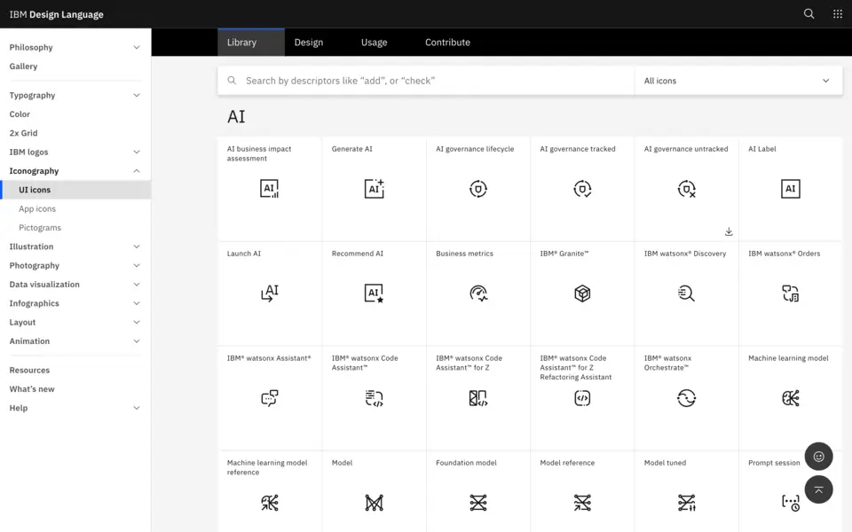
Task: Open the AI governance lifecycle icon
Action: pyautogui.click(x=478, y=188)
